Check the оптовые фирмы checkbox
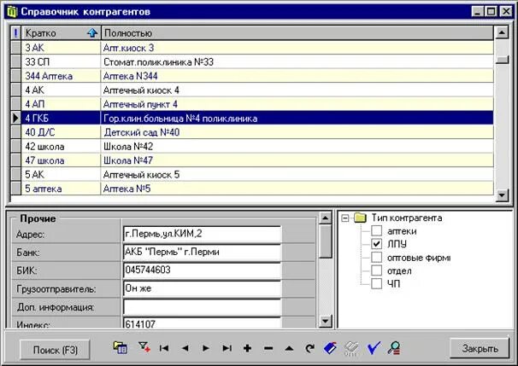 [x=377, y=257]
